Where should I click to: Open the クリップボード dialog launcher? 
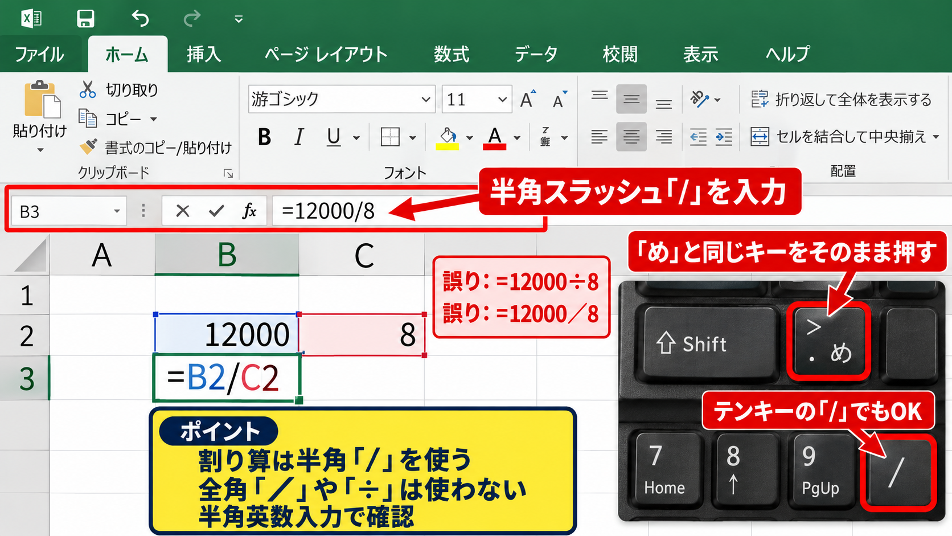tap(228, 173)
